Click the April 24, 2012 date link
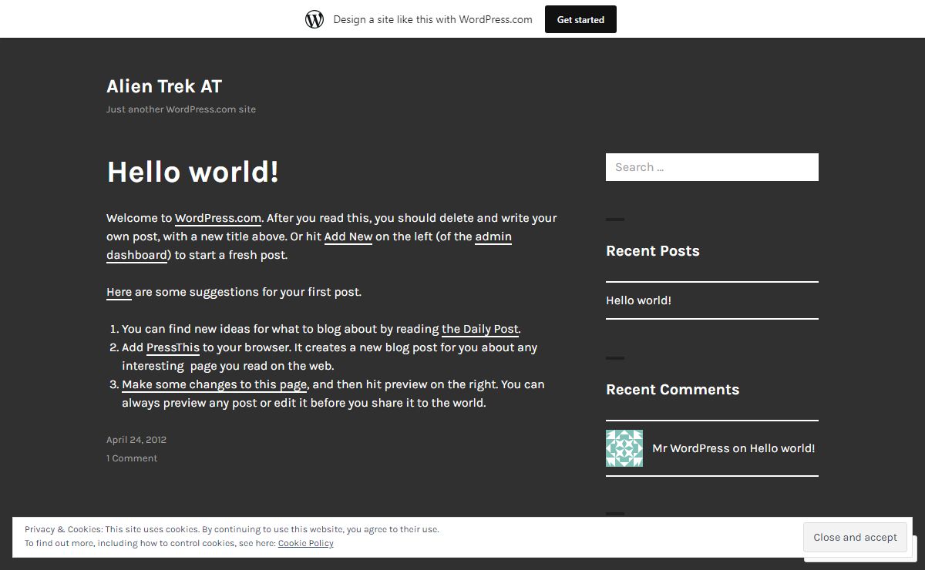Screen dimensions: 925x570 tap(136, 440)
